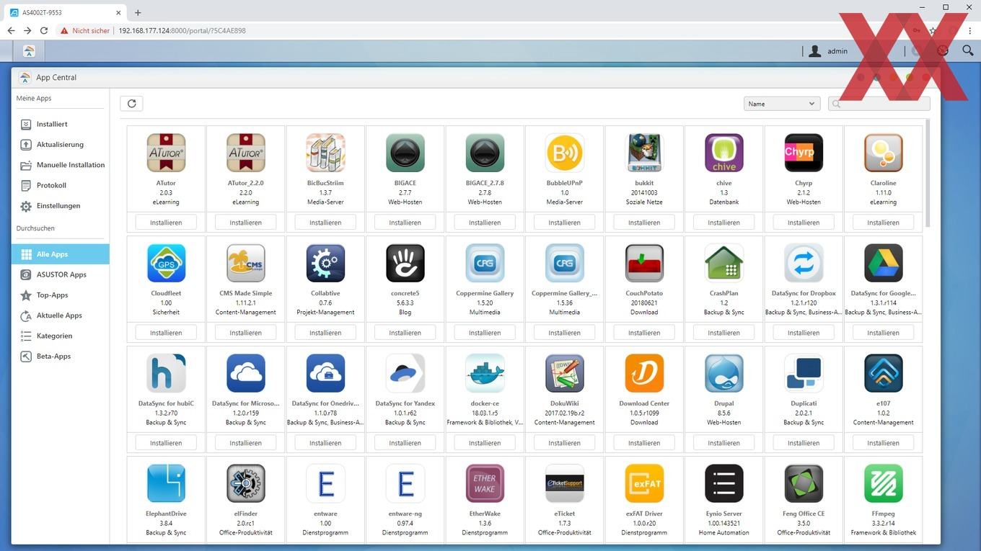981x551 pixels.
Task: Click the refresh button in App Central
Action: (x=131, y=104)
